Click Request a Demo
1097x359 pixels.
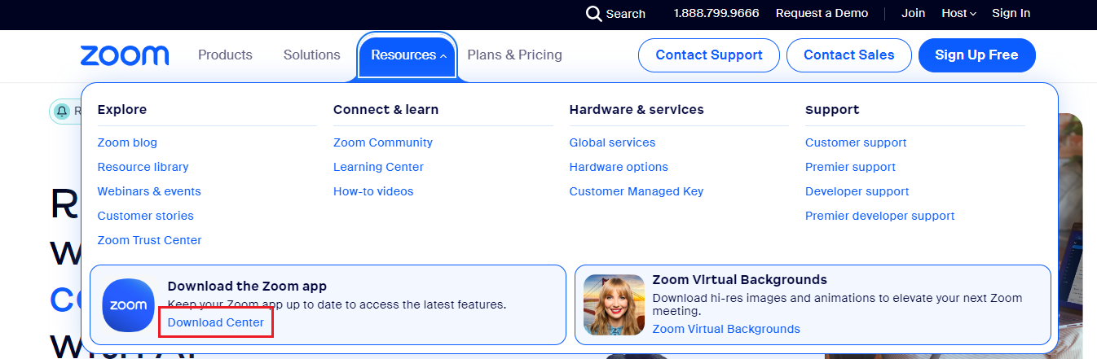click(x=822, y=13)
